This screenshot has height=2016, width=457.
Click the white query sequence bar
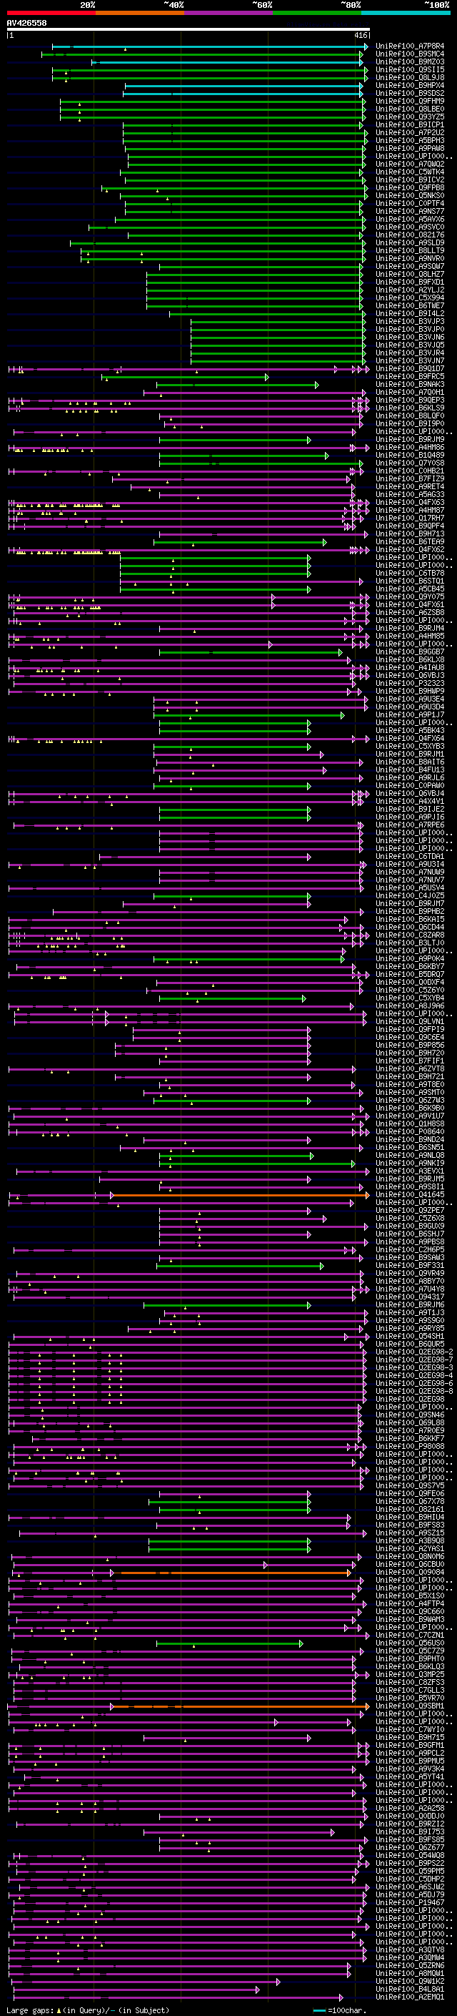point(189,30)
